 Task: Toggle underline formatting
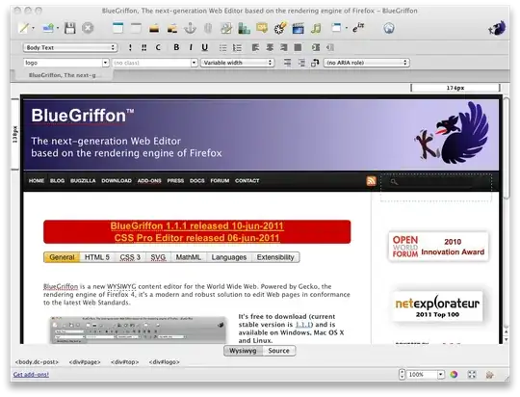(x=204, y=47)
